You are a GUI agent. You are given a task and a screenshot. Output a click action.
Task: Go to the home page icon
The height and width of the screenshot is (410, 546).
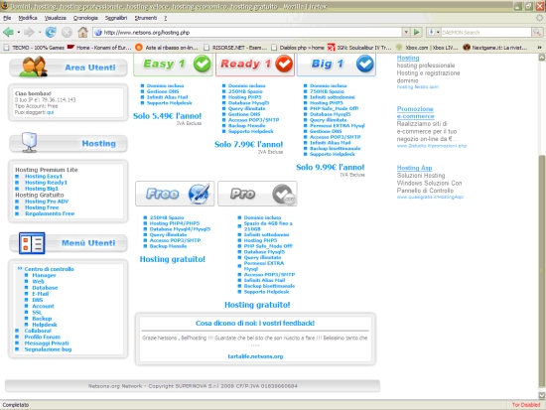82,33
